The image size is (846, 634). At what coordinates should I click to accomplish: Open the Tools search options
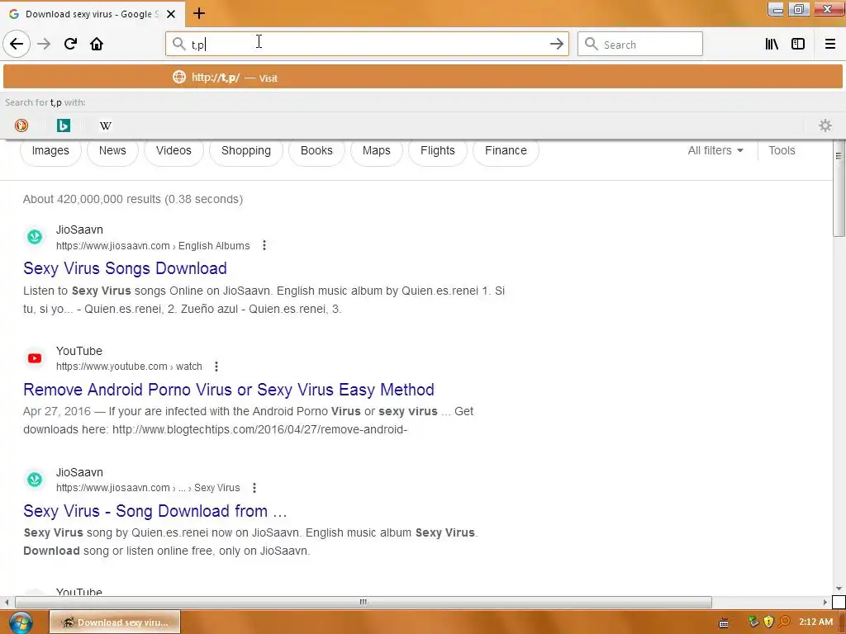click(782, 150)
